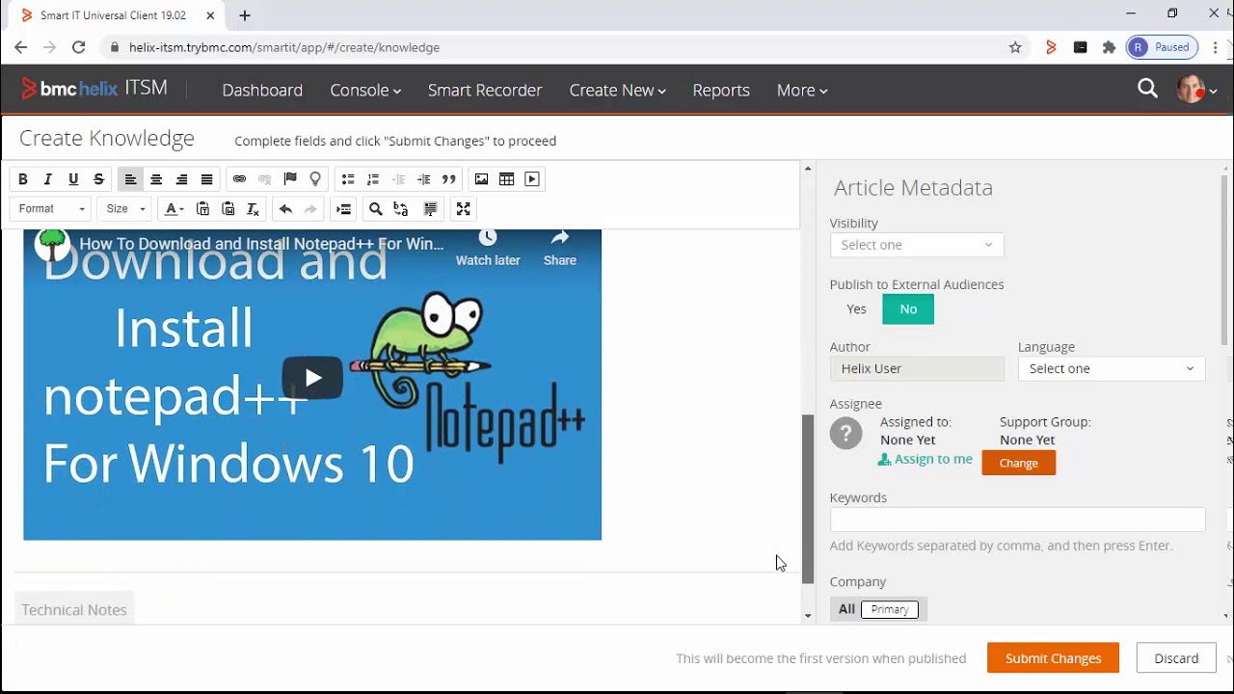Click the Assign to me link
1234x694 pixels.
point(925,460)
